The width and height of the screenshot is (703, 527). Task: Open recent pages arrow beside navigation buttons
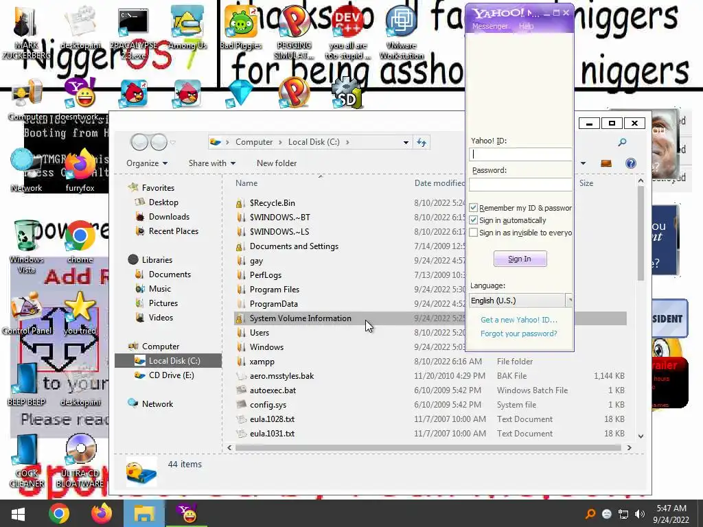173,143
